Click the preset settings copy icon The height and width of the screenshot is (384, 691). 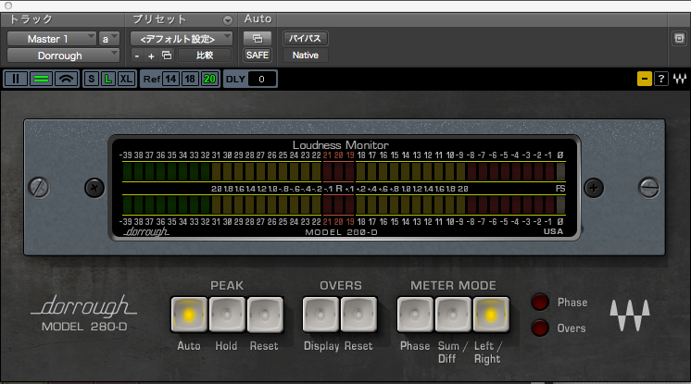pyautogui.click(x=167, y=56)
